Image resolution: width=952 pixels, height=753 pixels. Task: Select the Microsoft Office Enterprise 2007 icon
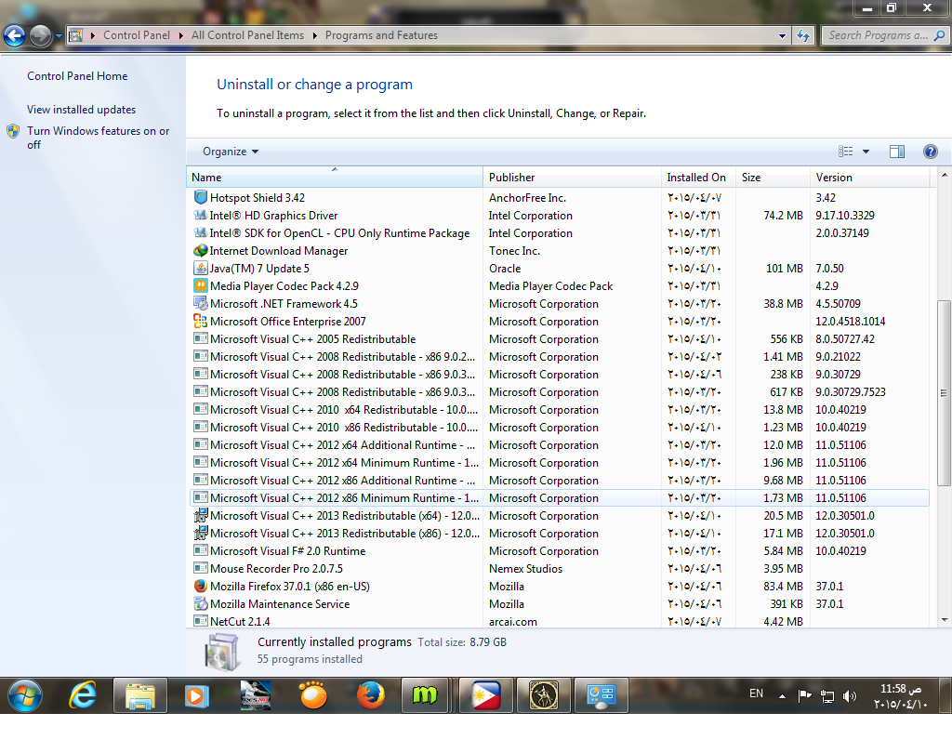(x=201, y=321)
